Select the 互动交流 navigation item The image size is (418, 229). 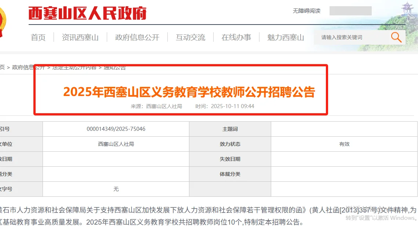point(190,37)
